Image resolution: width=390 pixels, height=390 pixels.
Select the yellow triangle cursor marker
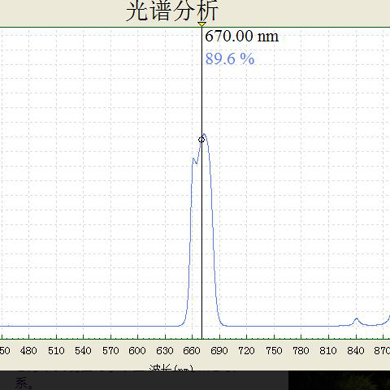[202, 24]
